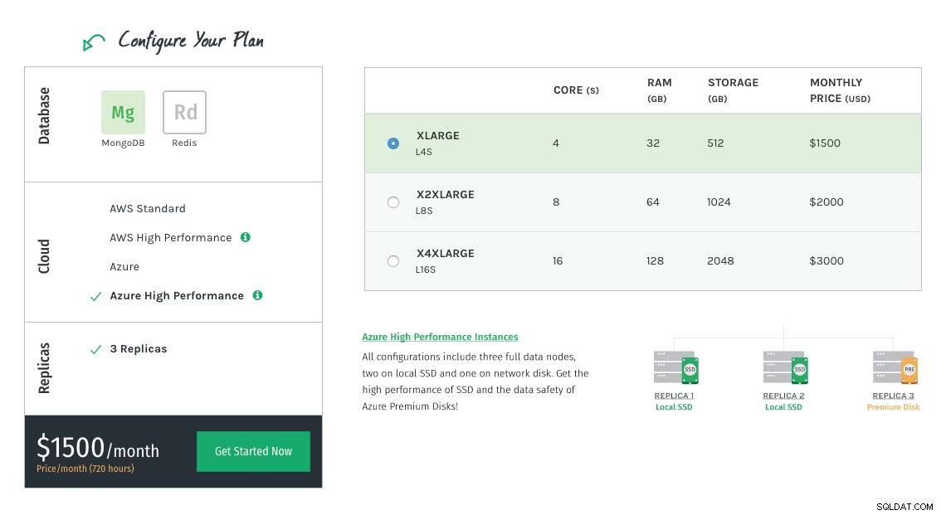Click the Replica 1 Local SSD server icon
This screenshot has height=515, width=941.
click(x=675, y=367)
